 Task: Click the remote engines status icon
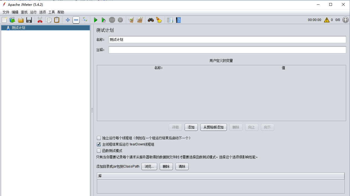click(346, 20)
